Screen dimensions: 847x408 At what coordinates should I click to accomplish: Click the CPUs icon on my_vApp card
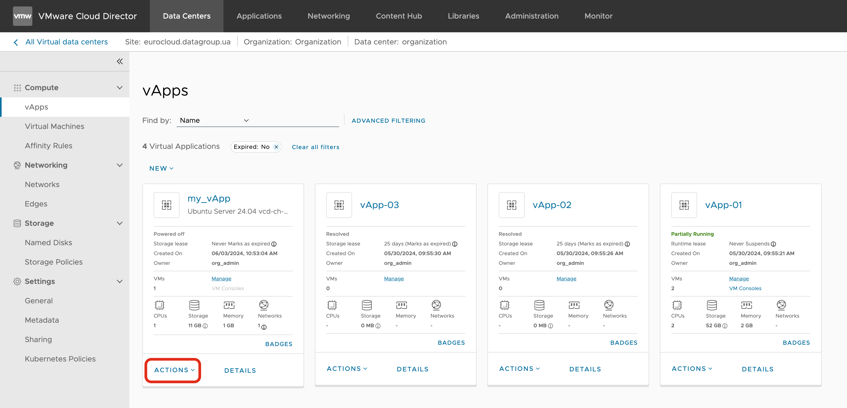point(160,305)
